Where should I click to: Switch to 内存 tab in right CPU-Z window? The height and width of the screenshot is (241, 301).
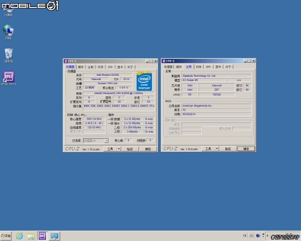(x=198, y=67)
